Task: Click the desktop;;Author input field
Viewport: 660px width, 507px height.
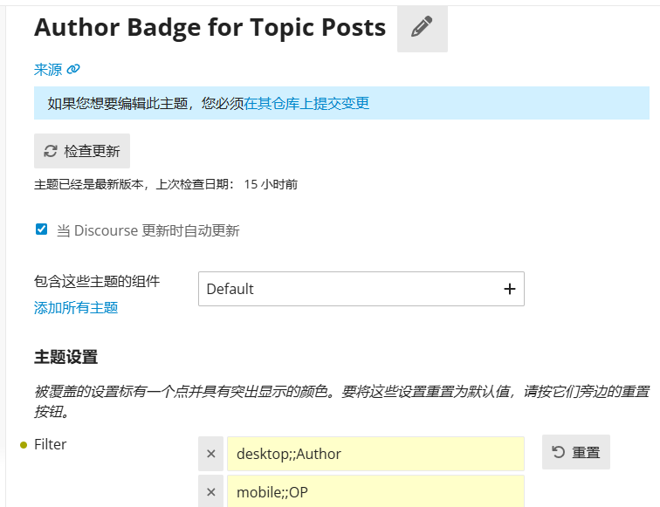Action: click(x=375, y=454)
